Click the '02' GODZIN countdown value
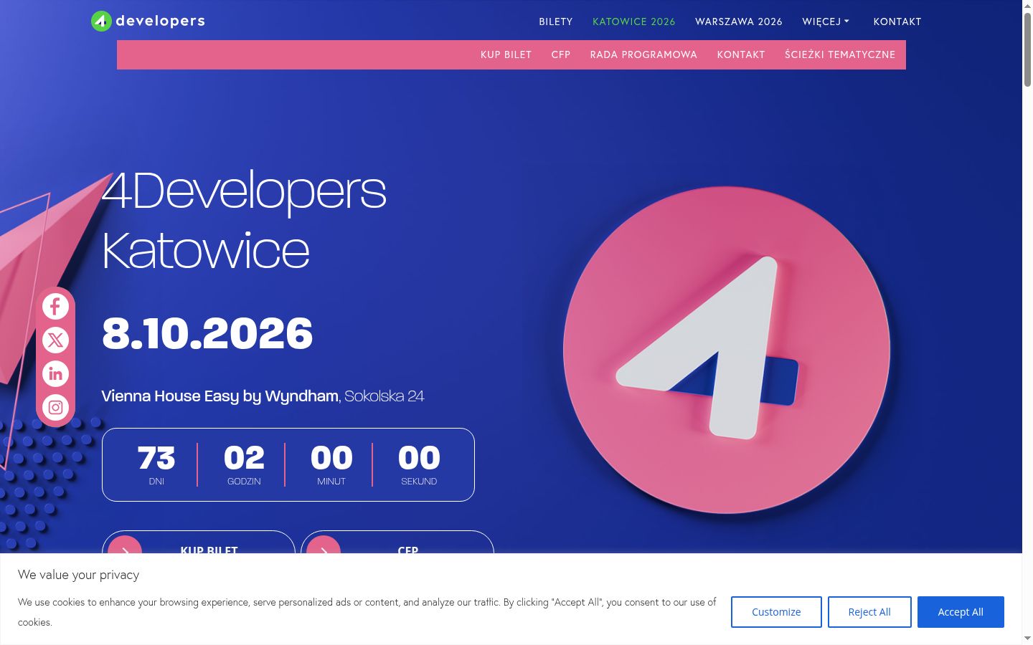 pos(244,457)
